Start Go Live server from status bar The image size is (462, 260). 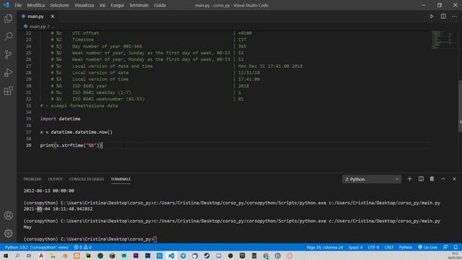[x=427, y=247]
